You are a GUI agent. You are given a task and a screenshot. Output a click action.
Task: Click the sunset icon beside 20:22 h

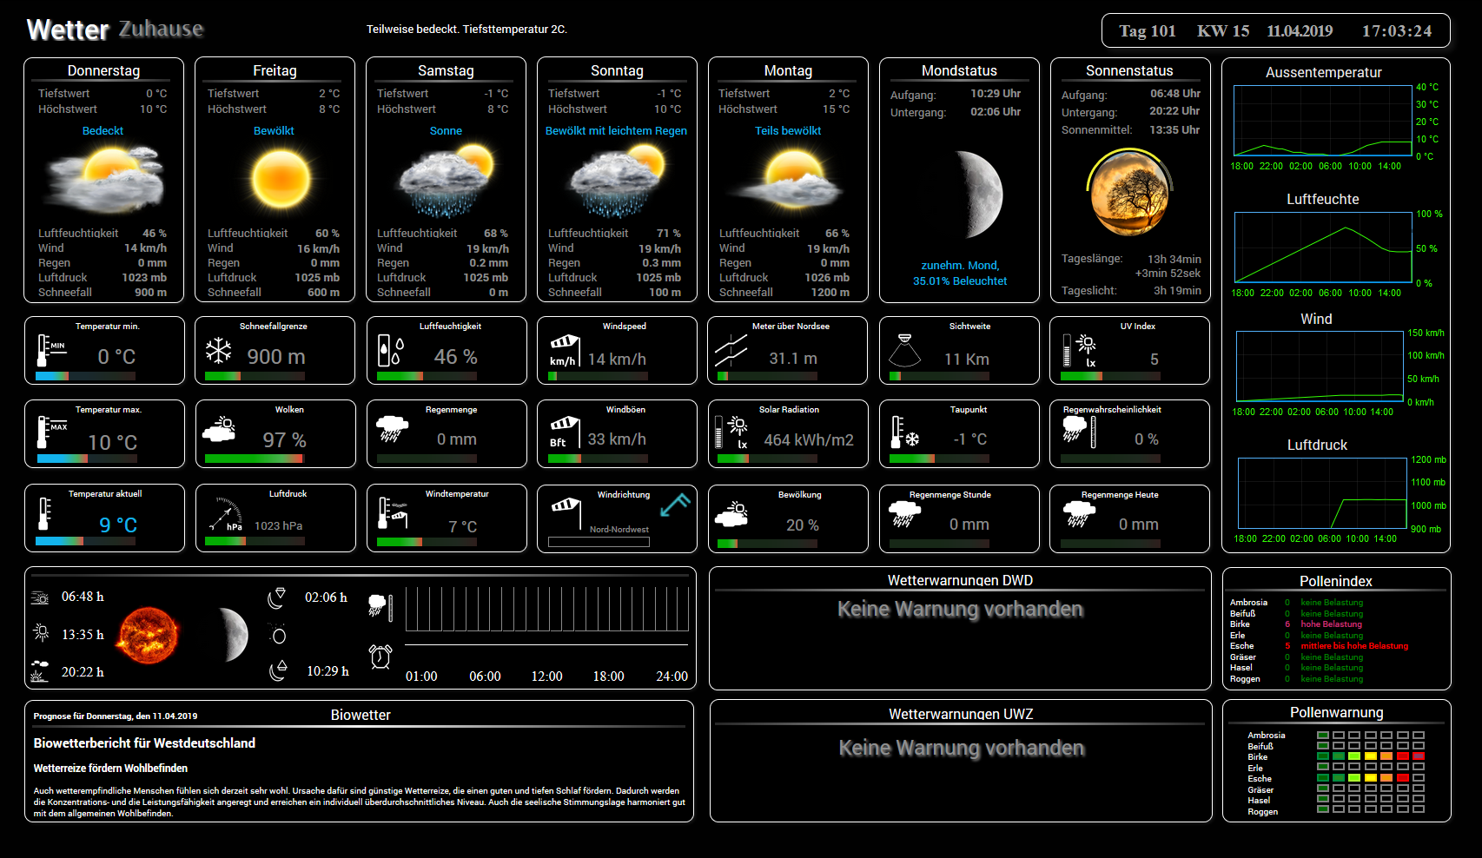point(40,671)
